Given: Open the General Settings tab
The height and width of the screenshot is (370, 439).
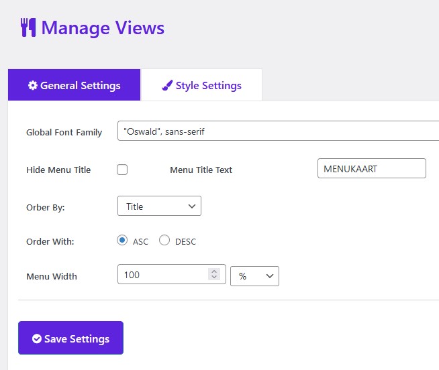Looking at the screenshot, I should click(75, 84).
